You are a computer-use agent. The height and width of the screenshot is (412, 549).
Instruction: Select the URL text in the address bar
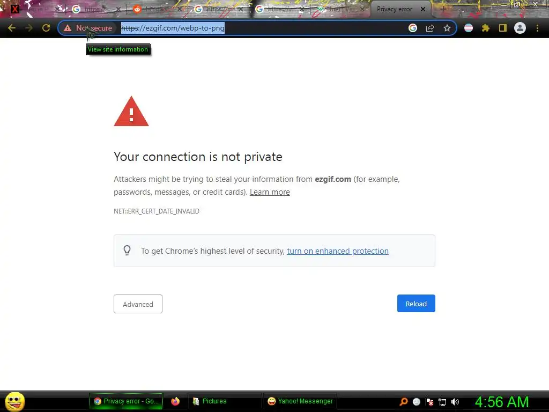[x=173, y=28]
